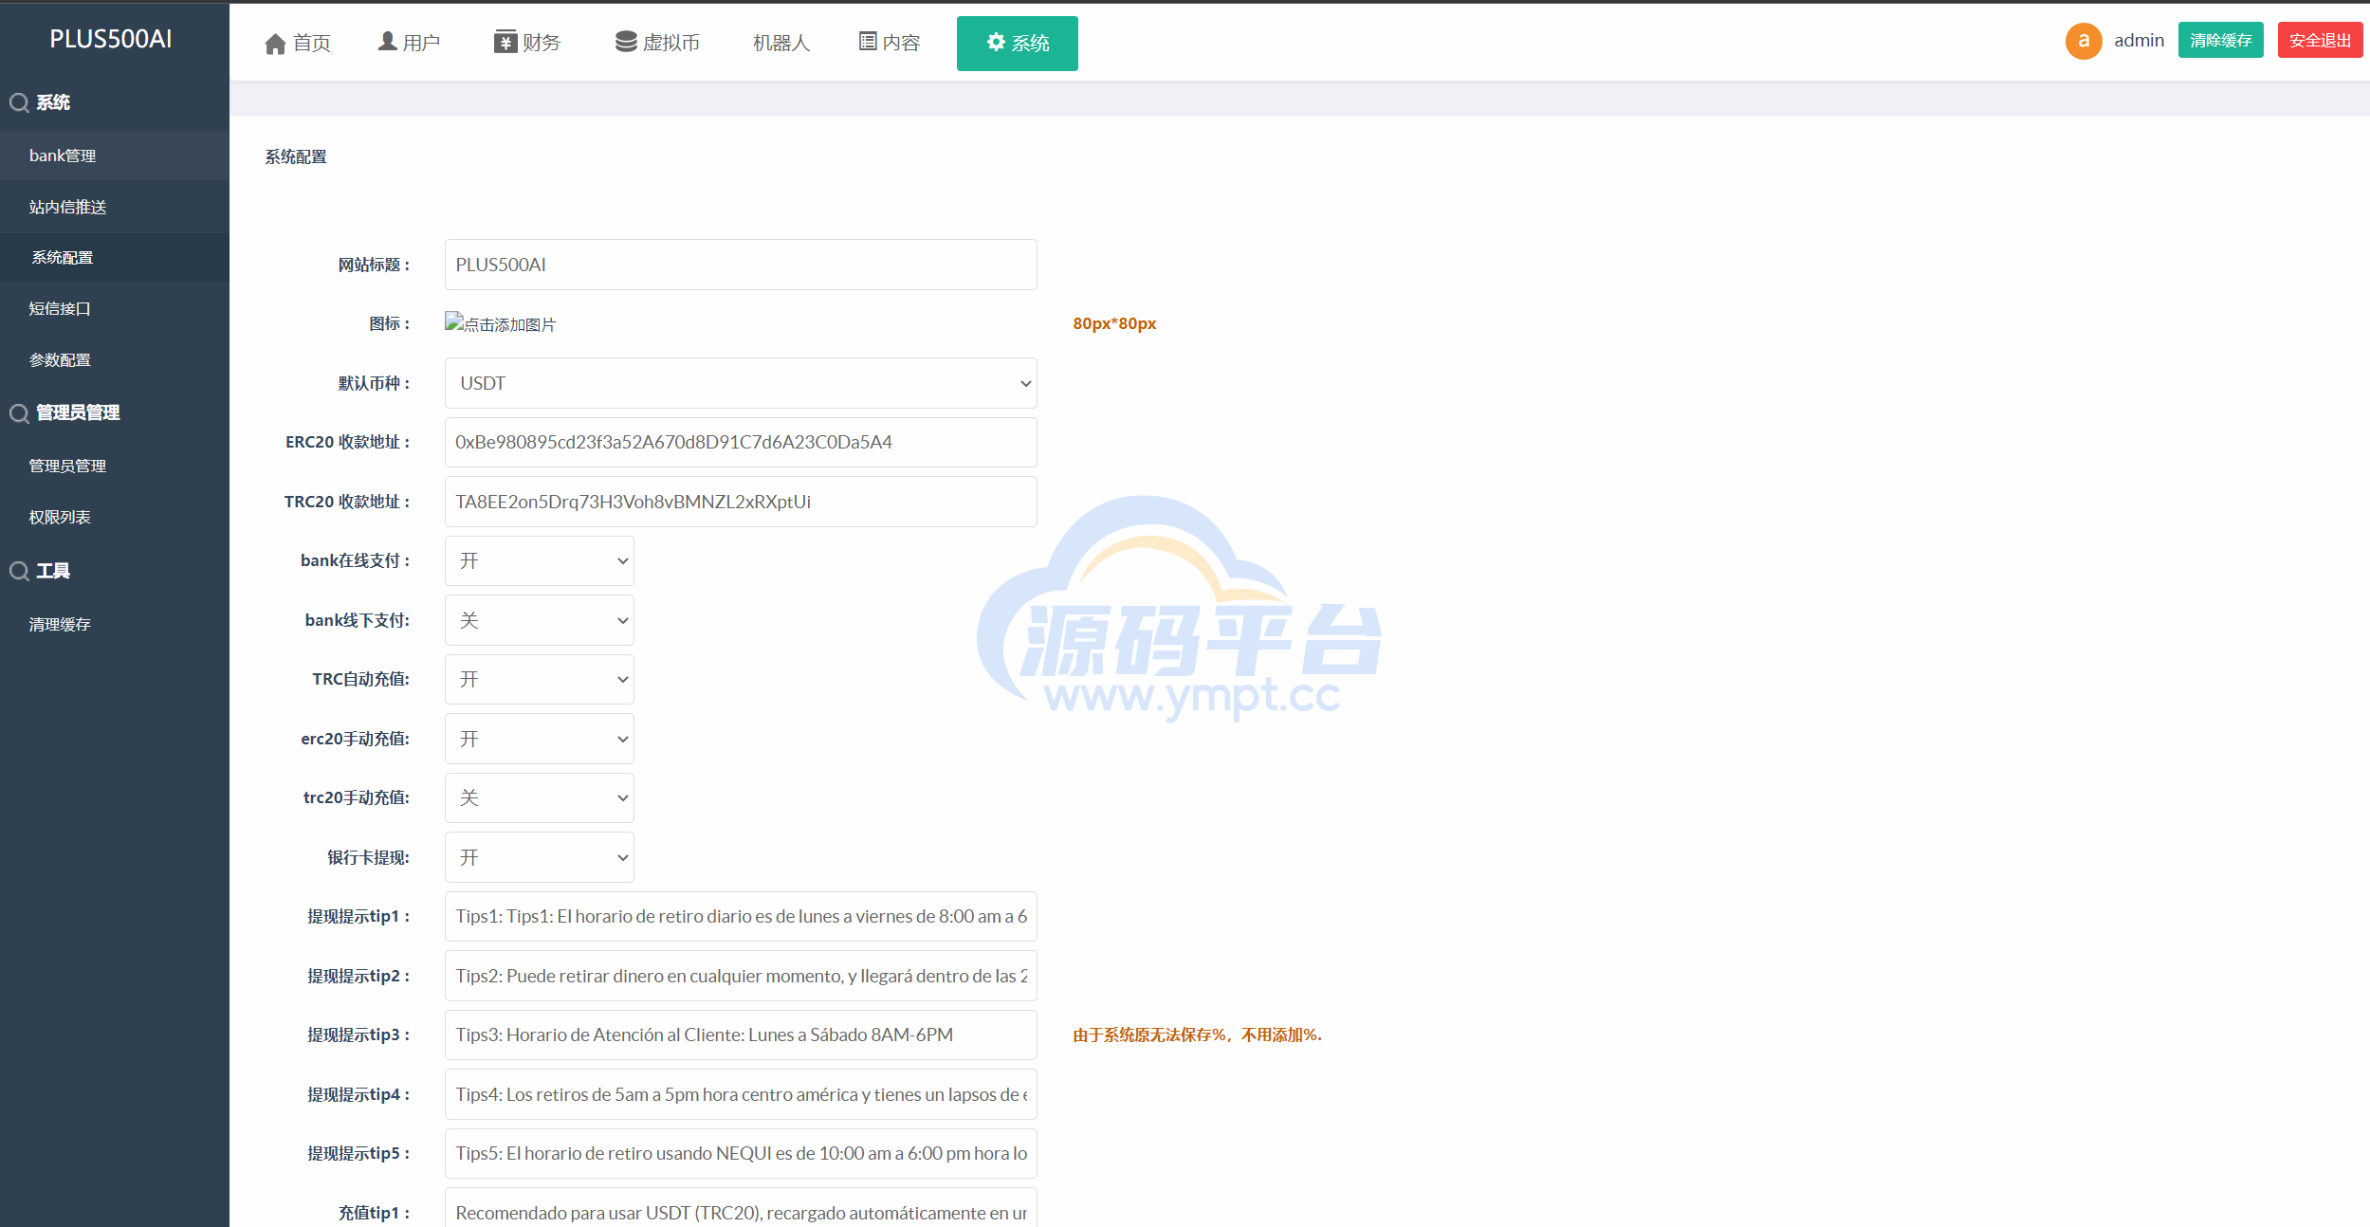
Task: Click the user icon beside 用户
Action: (387, 42)
